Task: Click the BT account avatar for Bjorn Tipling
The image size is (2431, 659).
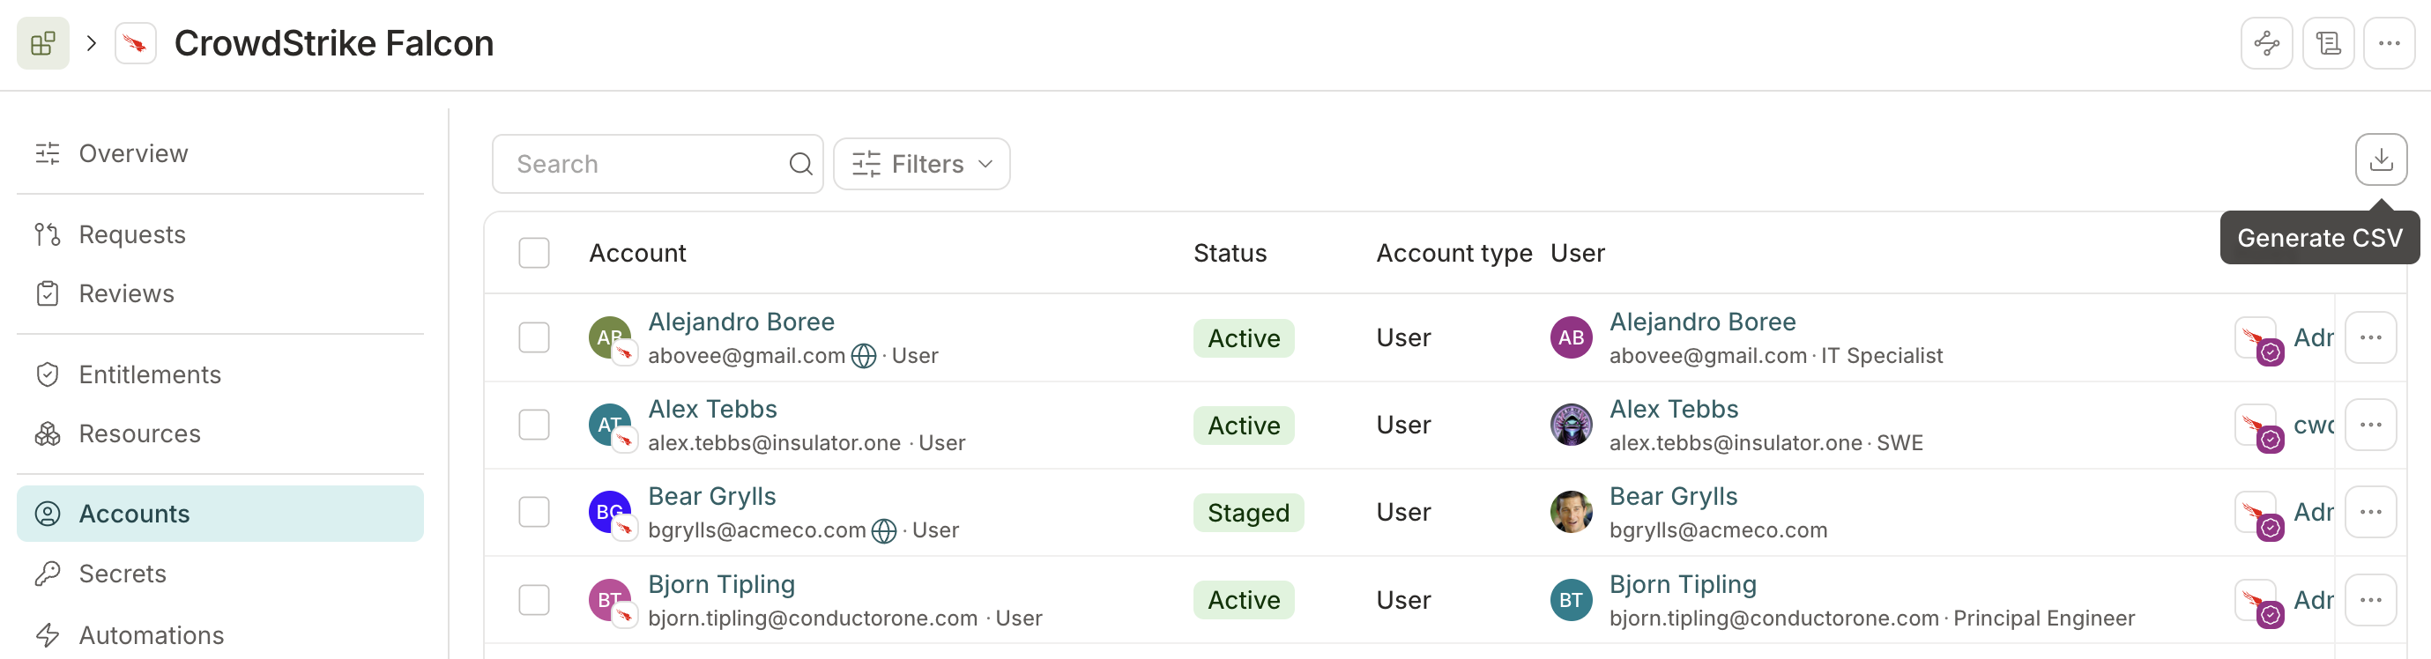Action: click(x=611, y=600)
